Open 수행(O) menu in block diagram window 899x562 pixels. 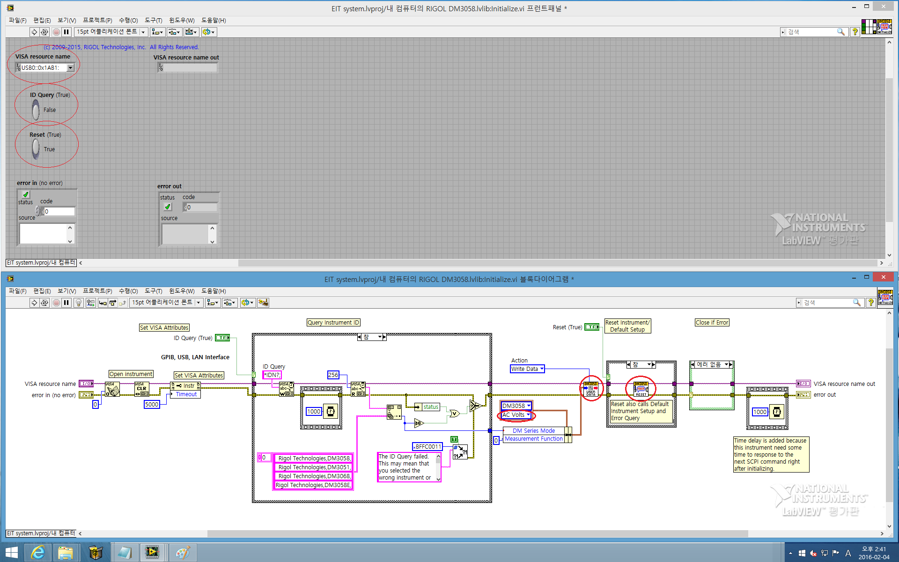point(128,291)
